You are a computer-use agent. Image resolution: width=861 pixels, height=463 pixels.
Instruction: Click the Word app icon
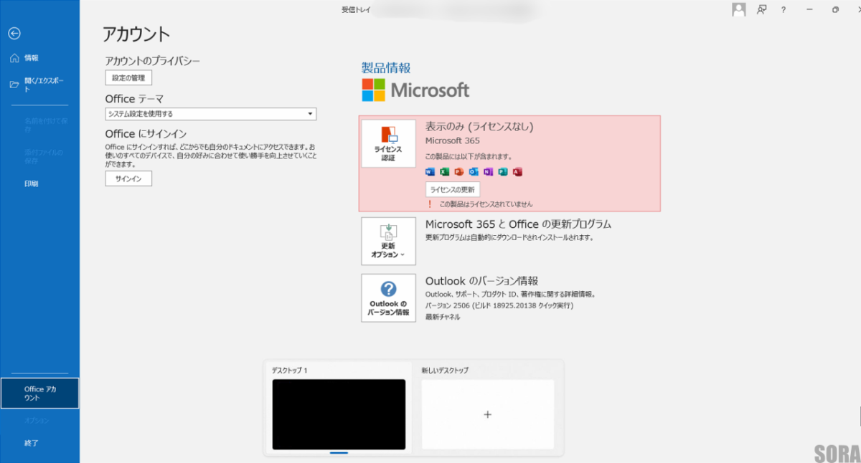430,172
